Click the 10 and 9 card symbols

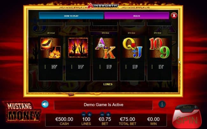pyautogui.click(x=160, y=48)
